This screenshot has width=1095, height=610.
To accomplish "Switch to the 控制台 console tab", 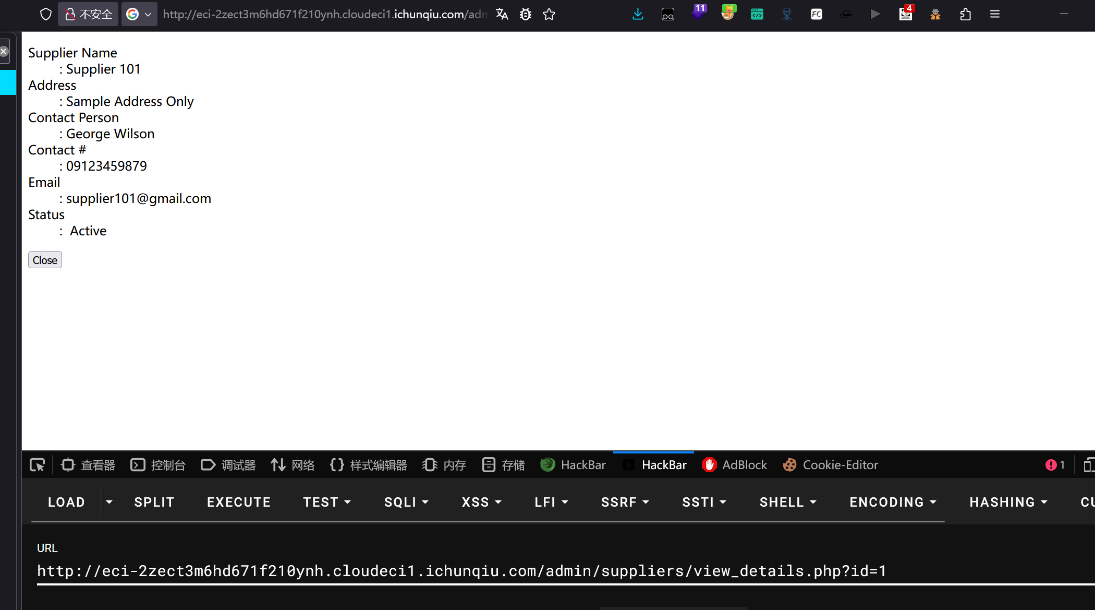I will click(x=158, y=465).
